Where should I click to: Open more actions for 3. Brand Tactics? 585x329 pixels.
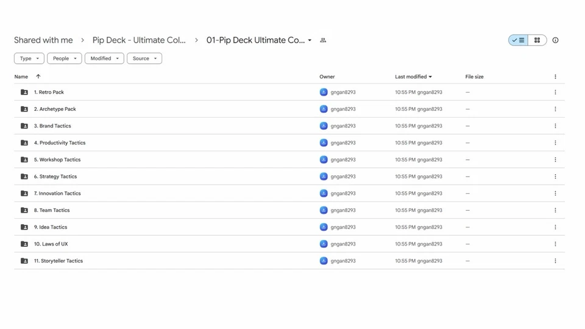(x=555, y=126)
